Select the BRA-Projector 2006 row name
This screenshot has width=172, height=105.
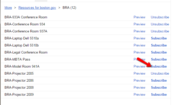pos(19,81)
